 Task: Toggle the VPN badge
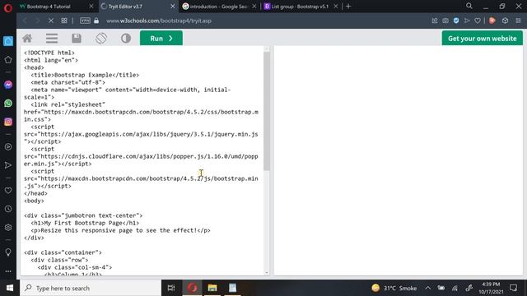pyautogui.click(x=85, y=21)
